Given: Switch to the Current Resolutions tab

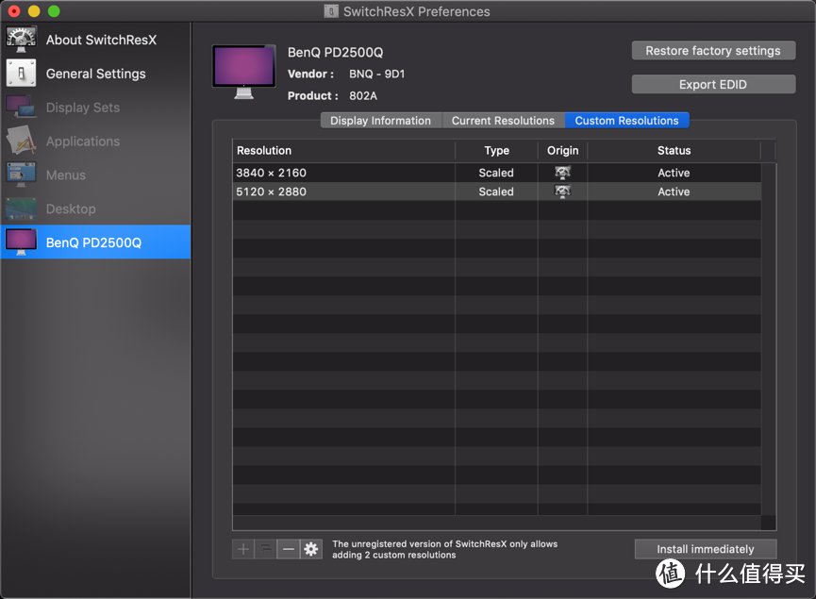Looking at the screenshot, I should (x=503, y=121).
